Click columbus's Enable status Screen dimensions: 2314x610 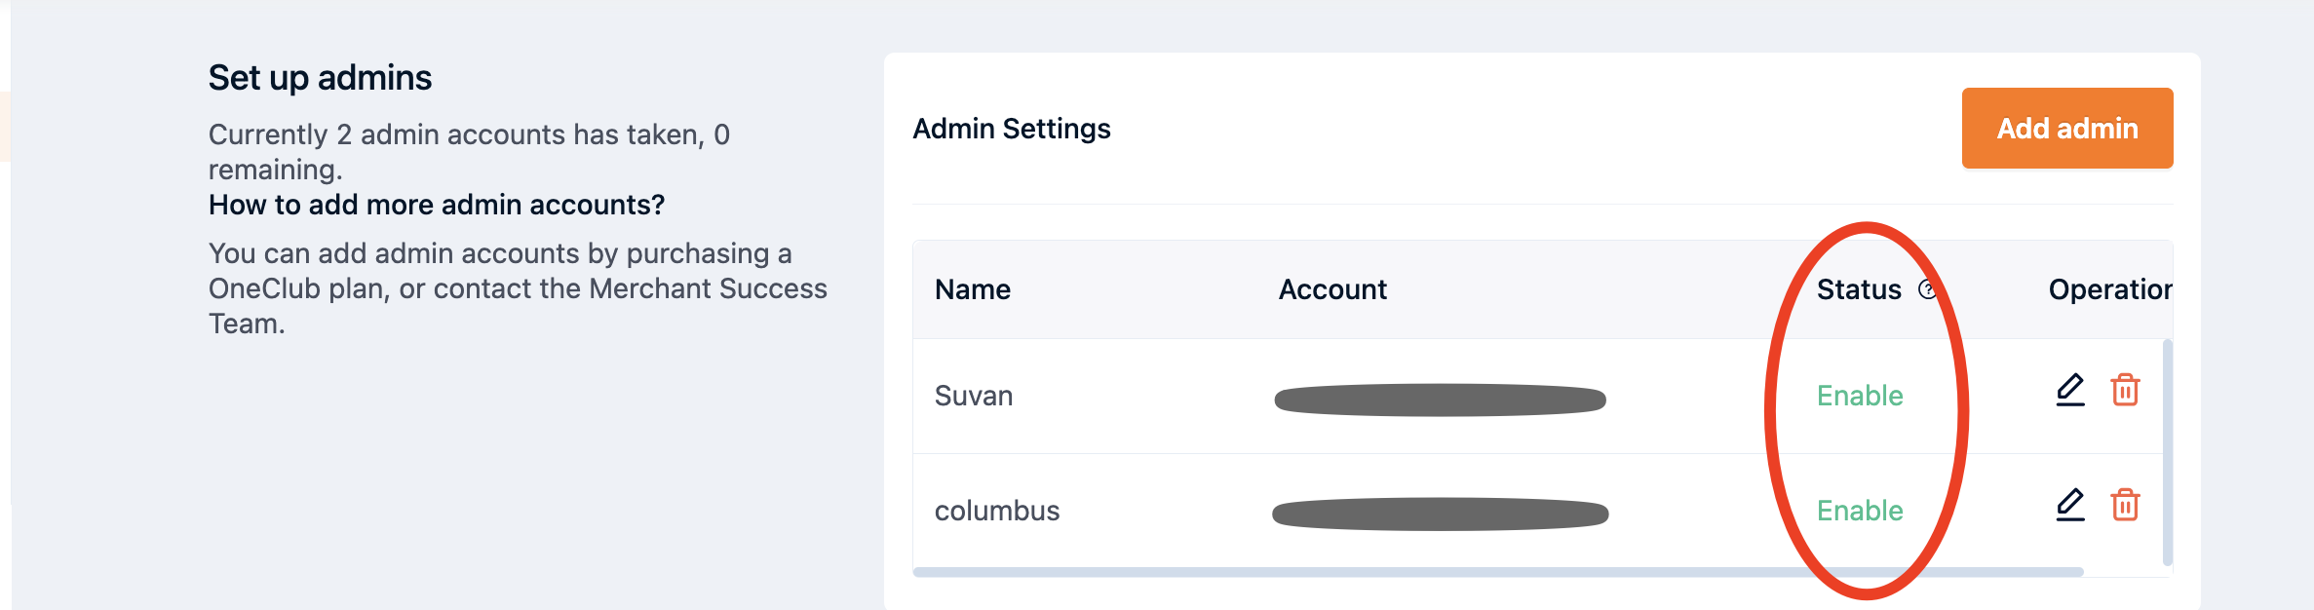1860,511
